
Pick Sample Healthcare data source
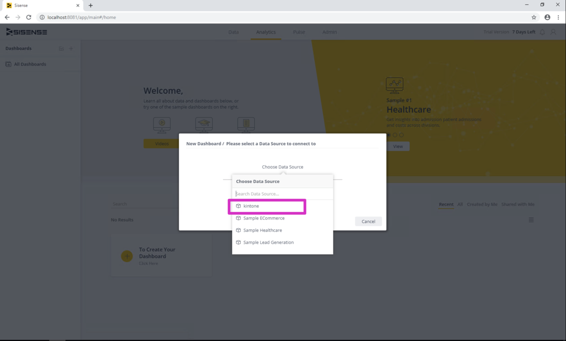coord(283,230)
